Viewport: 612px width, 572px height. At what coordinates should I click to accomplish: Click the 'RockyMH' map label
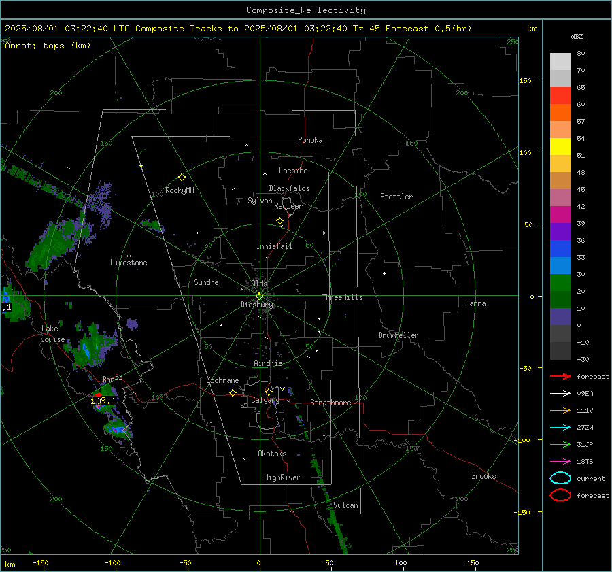coord(180,190)
